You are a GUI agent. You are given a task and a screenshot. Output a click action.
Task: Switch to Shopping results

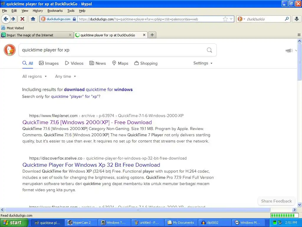click(146, 63)
